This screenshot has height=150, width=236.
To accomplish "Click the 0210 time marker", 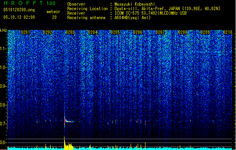I will pyautogui.click(x=228, y=32).
